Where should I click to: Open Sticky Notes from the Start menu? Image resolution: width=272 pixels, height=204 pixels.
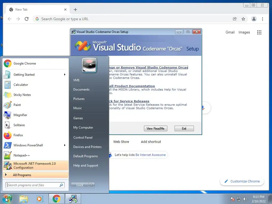point(36,95)
